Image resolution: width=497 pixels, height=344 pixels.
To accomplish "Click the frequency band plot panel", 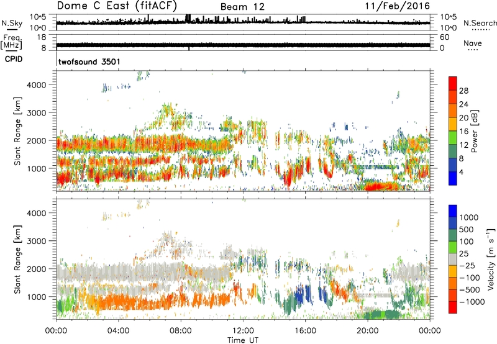I will 243,42.
